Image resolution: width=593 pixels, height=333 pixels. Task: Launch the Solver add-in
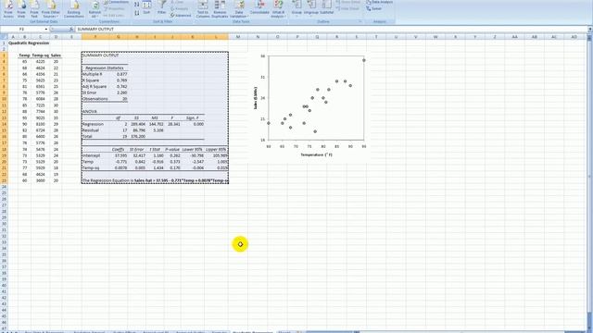pyautogui.click(x=374, y=8)
